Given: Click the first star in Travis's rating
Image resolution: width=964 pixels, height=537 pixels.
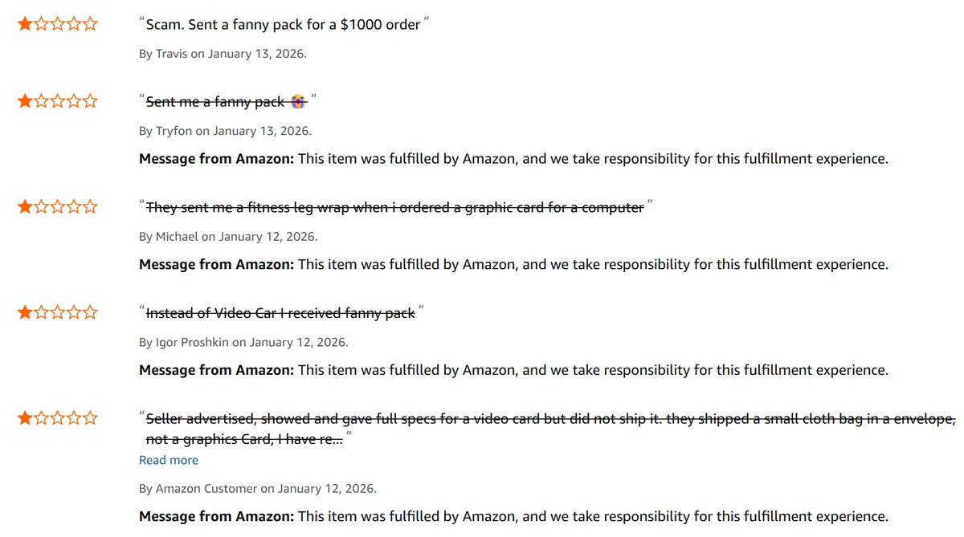Looking at the screenshot, I should [x=23, y=23].
